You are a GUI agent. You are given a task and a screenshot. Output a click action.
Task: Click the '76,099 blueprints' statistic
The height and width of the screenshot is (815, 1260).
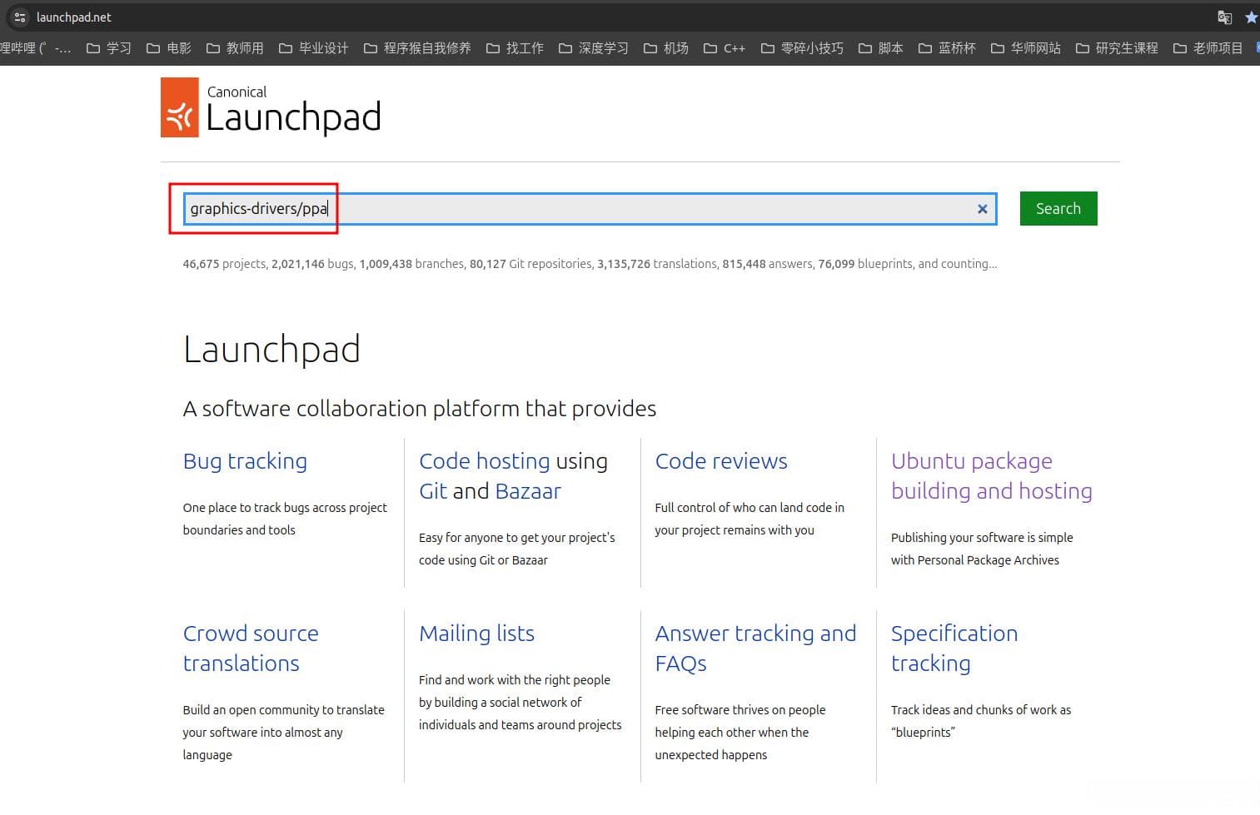click(865, 264)
